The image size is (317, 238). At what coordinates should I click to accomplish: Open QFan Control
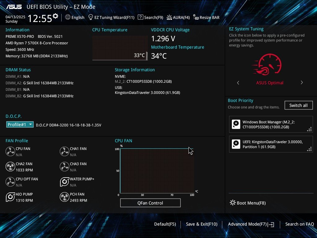(150, 203)
